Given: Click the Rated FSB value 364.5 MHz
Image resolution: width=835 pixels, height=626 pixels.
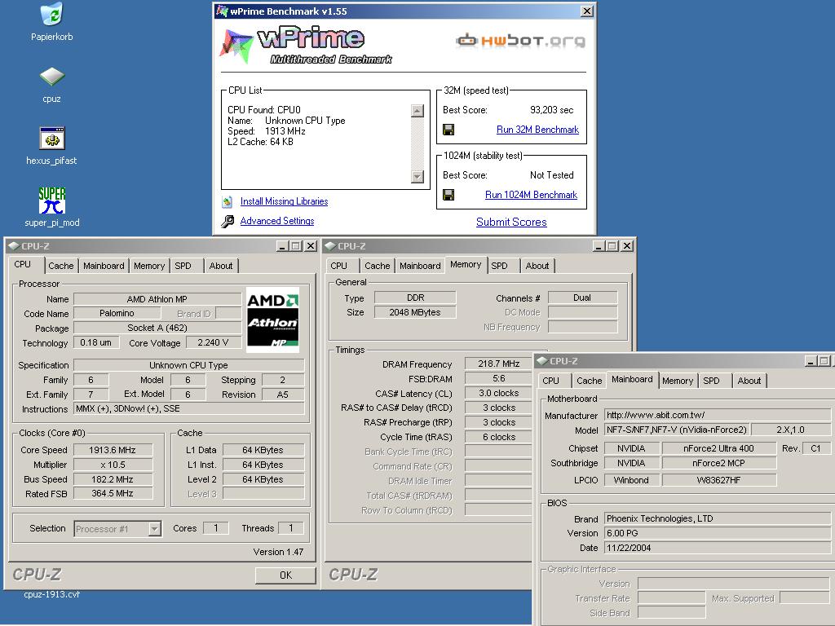Looking at the screenshot, I should pyautogui.click(x=113, y=493).
